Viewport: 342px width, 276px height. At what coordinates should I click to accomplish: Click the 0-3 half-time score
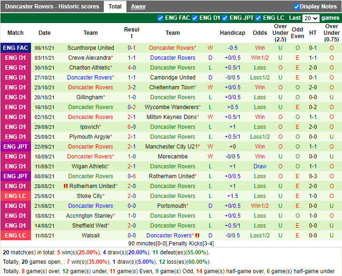[x=313, y=176]
